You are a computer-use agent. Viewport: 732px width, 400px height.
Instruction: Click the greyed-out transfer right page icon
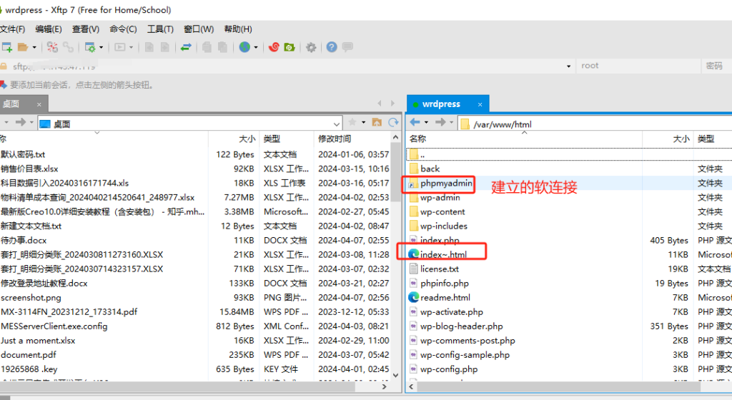click(165, 47)
